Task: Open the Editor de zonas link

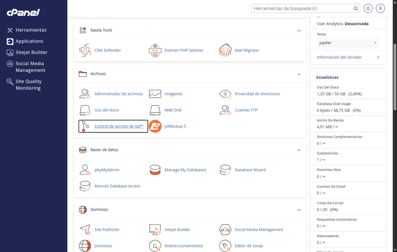Action: [249, 246]
